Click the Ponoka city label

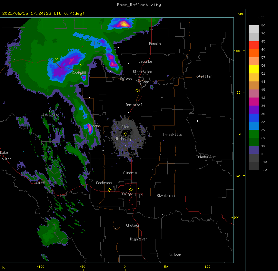tap(155, 44)
